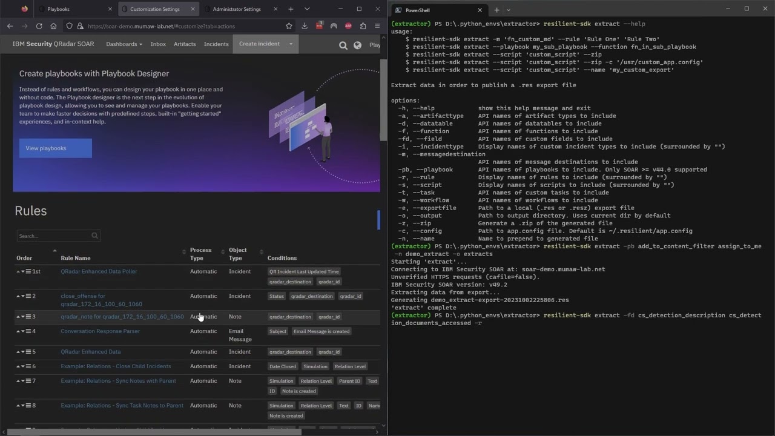List all Firefox tabs with chevron

point(307,9)
